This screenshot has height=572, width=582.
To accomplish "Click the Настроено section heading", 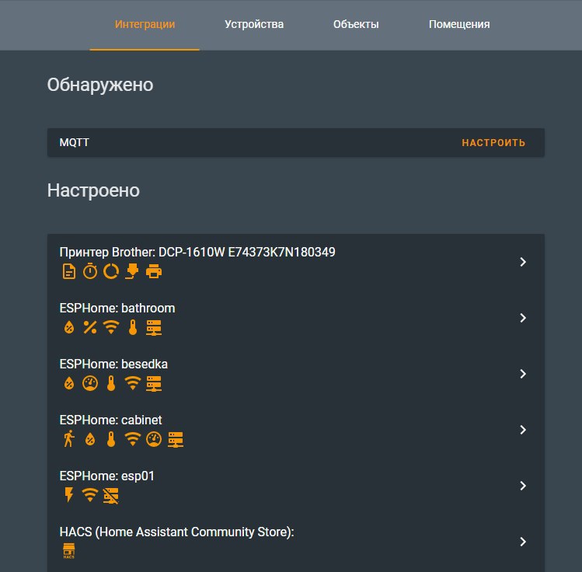I will pos(93,190).
